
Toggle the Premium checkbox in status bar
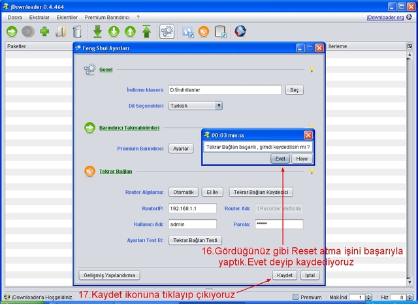click(x=295, y=297)
